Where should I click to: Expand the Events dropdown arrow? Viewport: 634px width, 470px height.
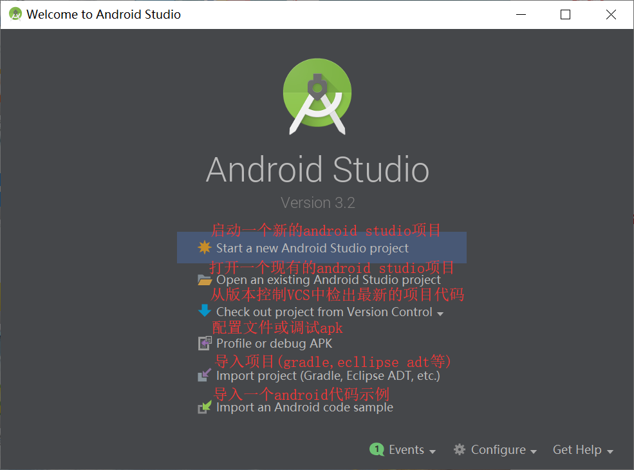pyautogui.click(x=433, y=451)
